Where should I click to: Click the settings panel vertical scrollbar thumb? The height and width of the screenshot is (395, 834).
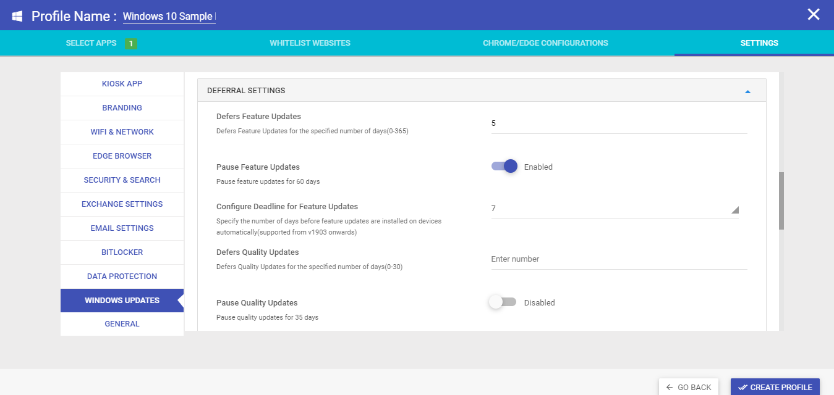781,201
